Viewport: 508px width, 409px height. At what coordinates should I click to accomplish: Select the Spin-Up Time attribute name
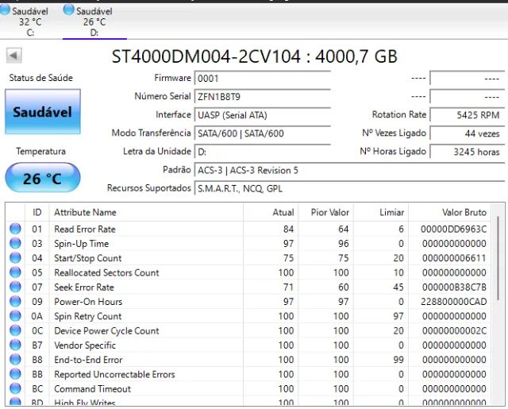[81, 244]
